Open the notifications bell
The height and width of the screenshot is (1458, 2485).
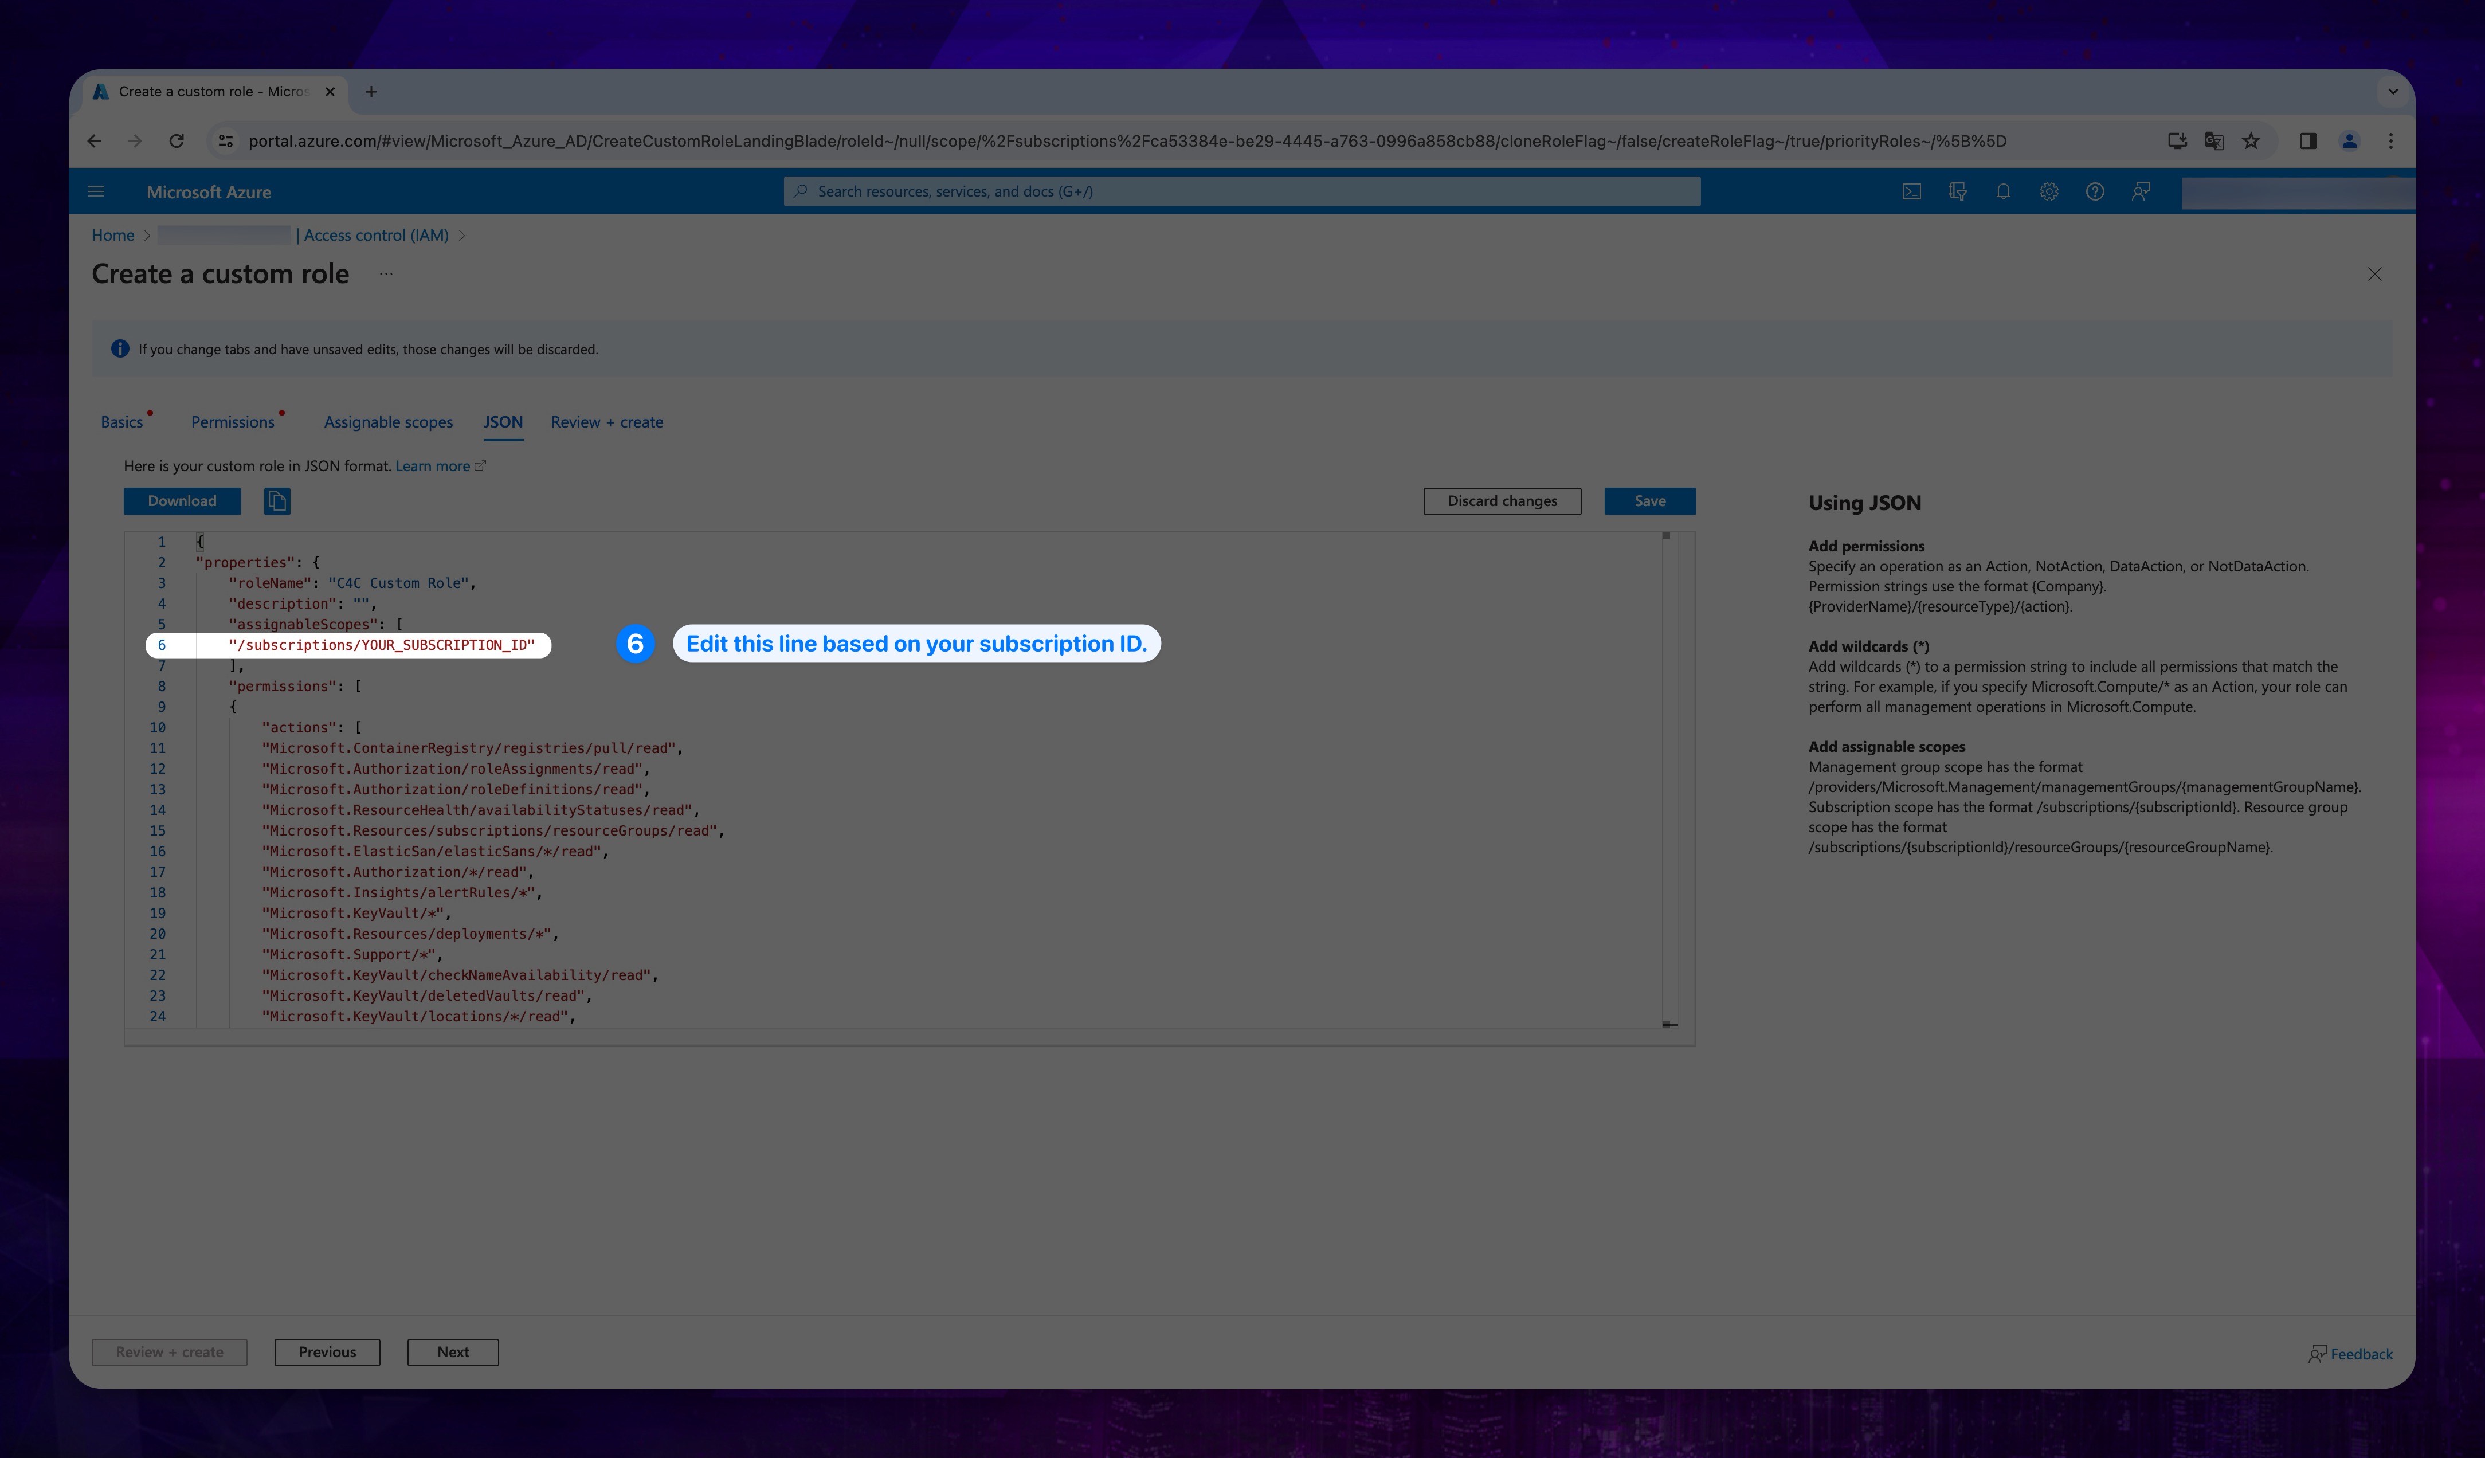click(2003, 191)
